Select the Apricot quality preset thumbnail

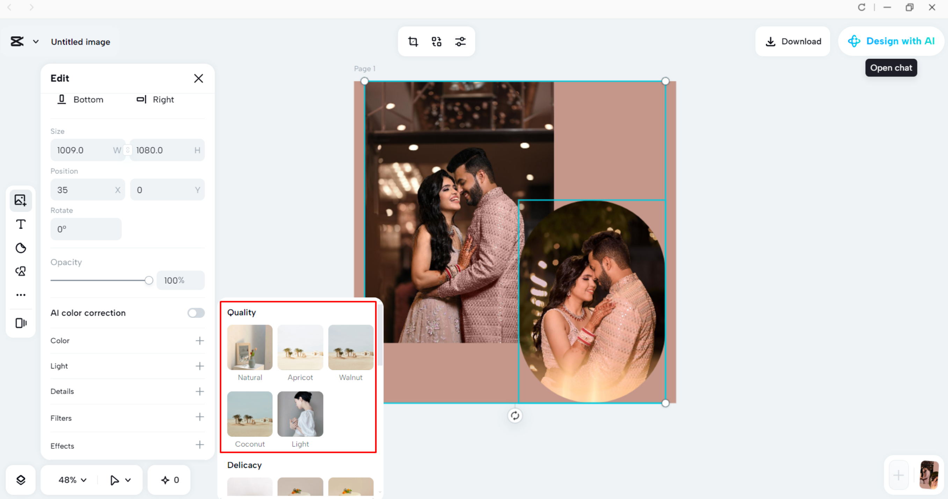tap(300, 347)
